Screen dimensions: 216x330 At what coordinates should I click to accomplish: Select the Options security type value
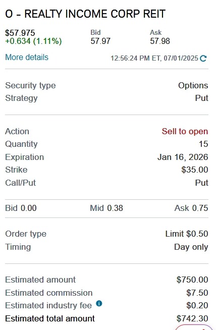tap(193, 85)
